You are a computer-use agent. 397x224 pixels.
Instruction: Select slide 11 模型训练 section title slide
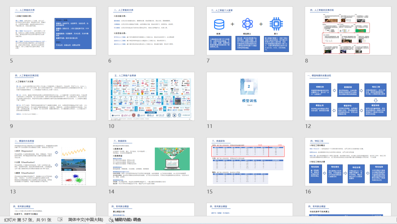pos(250,96)
